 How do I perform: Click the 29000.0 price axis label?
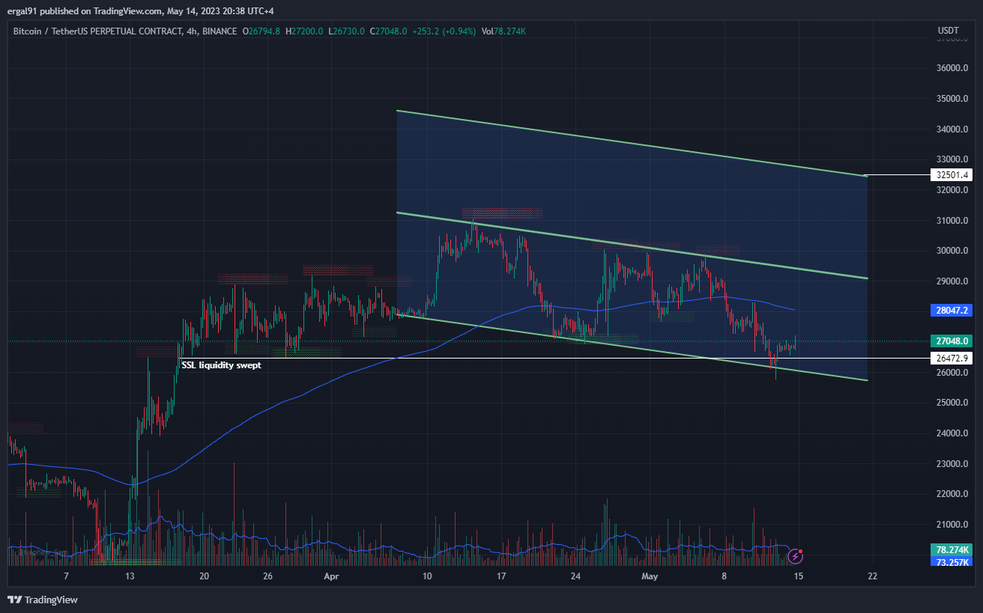(x=951, y=281)
